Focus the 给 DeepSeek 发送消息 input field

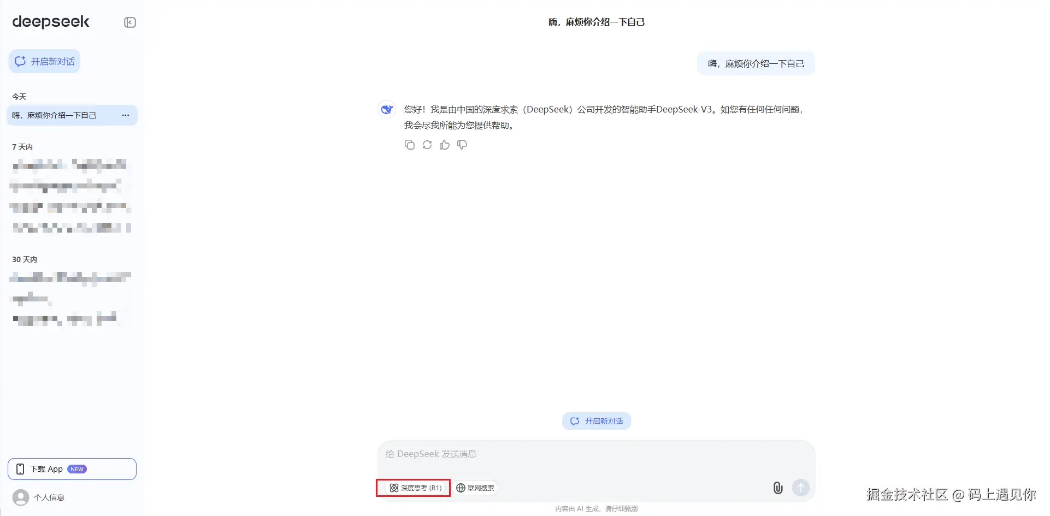tap(596, 454)
